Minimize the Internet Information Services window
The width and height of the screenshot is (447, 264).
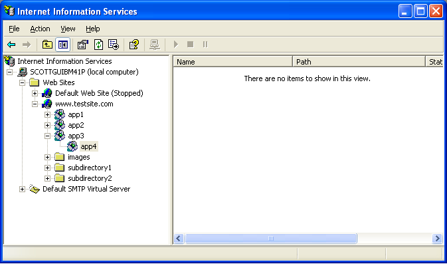(405, 11)
